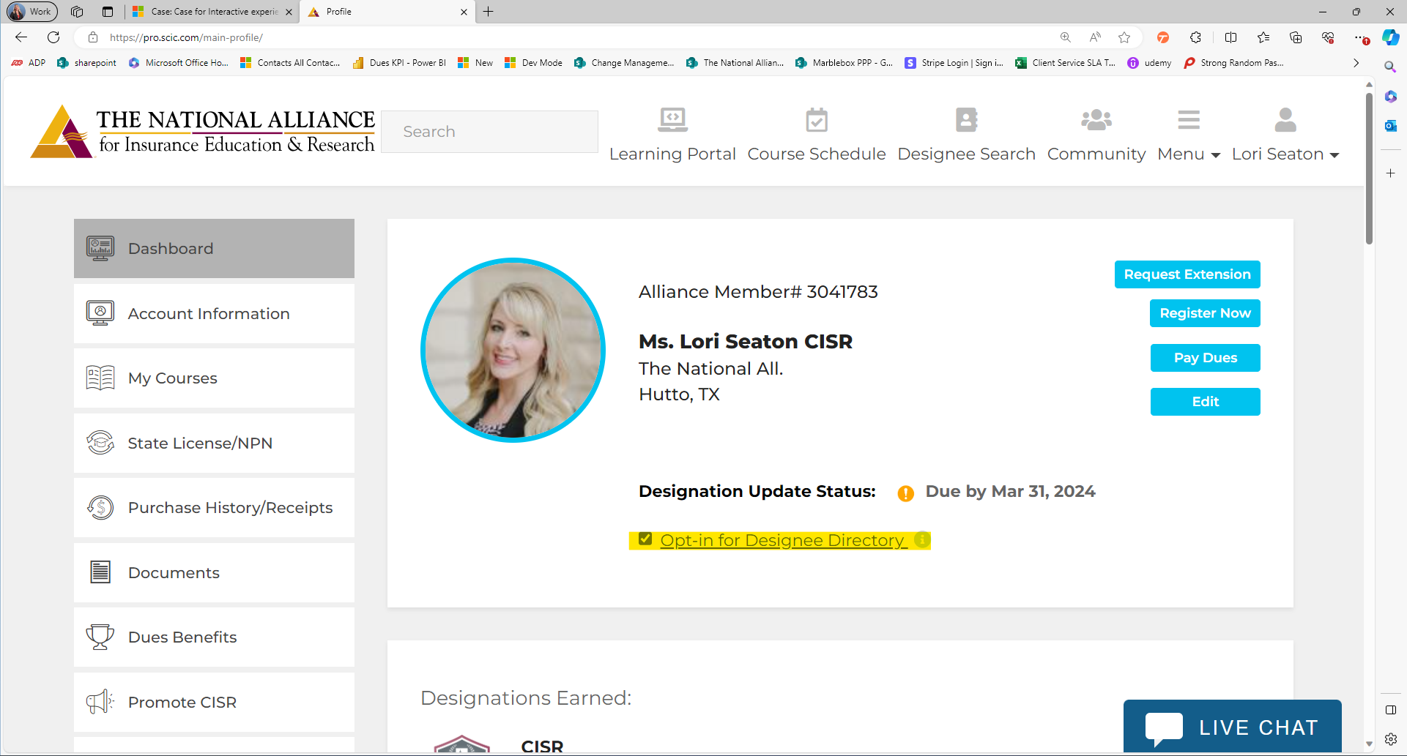Open the Learning Portal icon

[x=672, y=119]
